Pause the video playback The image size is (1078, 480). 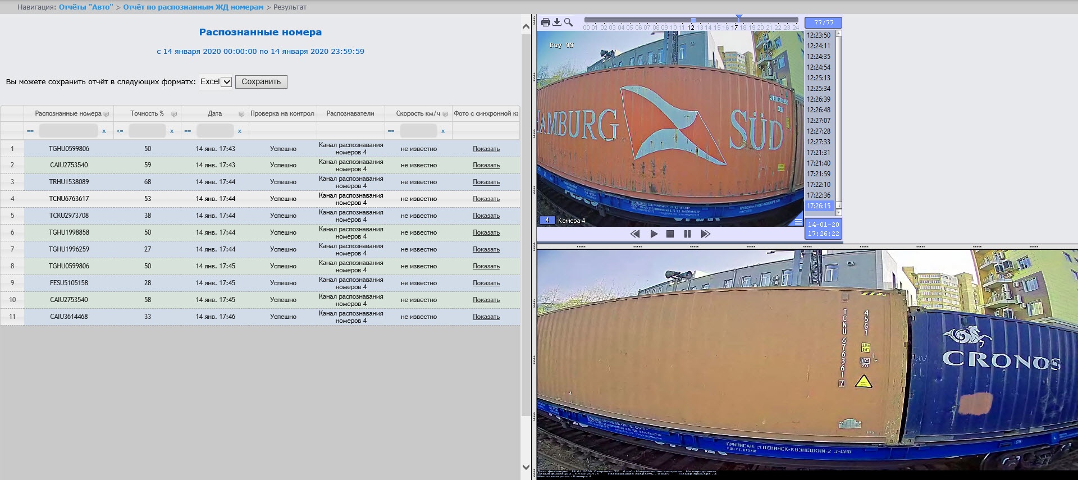coord(687,234)
